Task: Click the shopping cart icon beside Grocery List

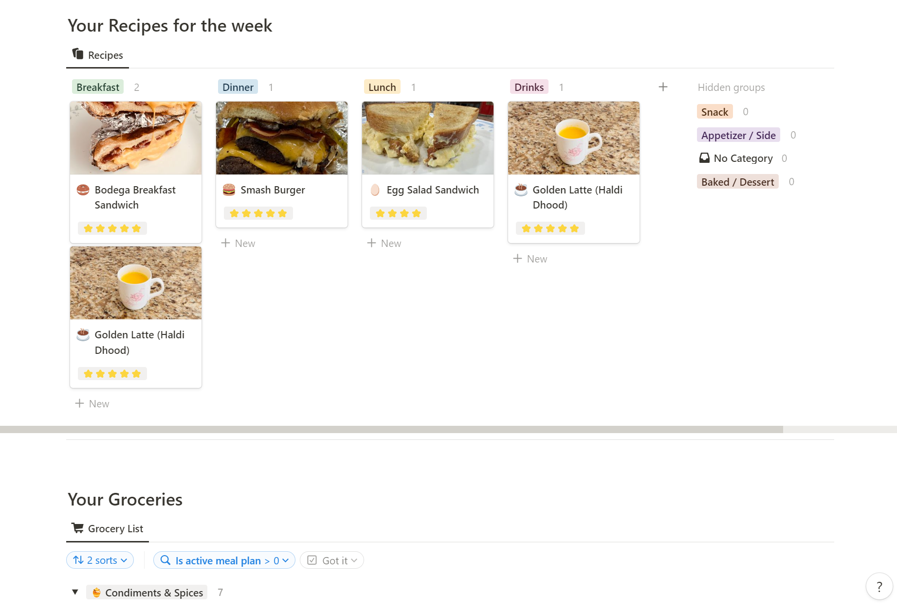Action: point(77,528)
